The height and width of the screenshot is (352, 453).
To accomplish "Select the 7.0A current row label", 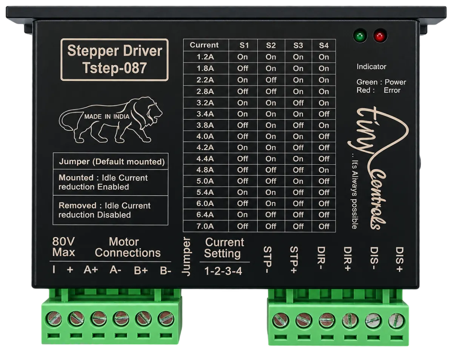I will pyautogui.click(x=205, y=226).
